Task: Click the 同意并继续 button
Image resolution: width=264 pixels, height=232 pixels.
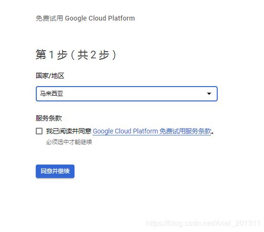Action: pyautogui.click(x=55, y=171)
